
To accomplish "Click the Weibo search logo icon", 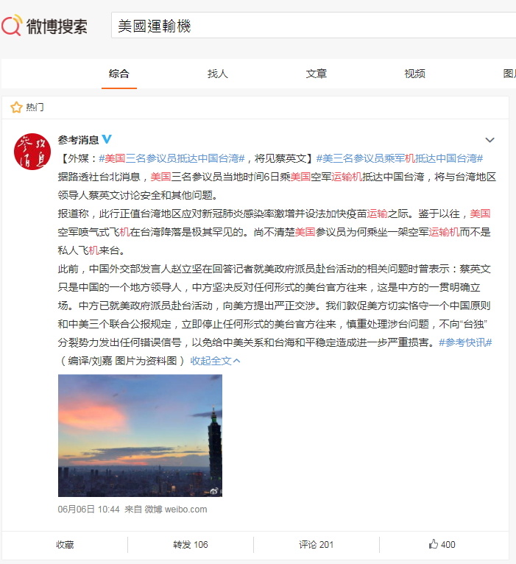I will [x=12, y=25].
